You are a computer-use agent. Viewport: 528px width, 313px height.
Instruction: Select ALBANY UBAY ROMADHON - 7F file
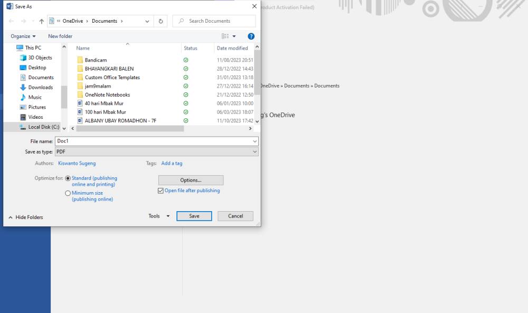120,121
